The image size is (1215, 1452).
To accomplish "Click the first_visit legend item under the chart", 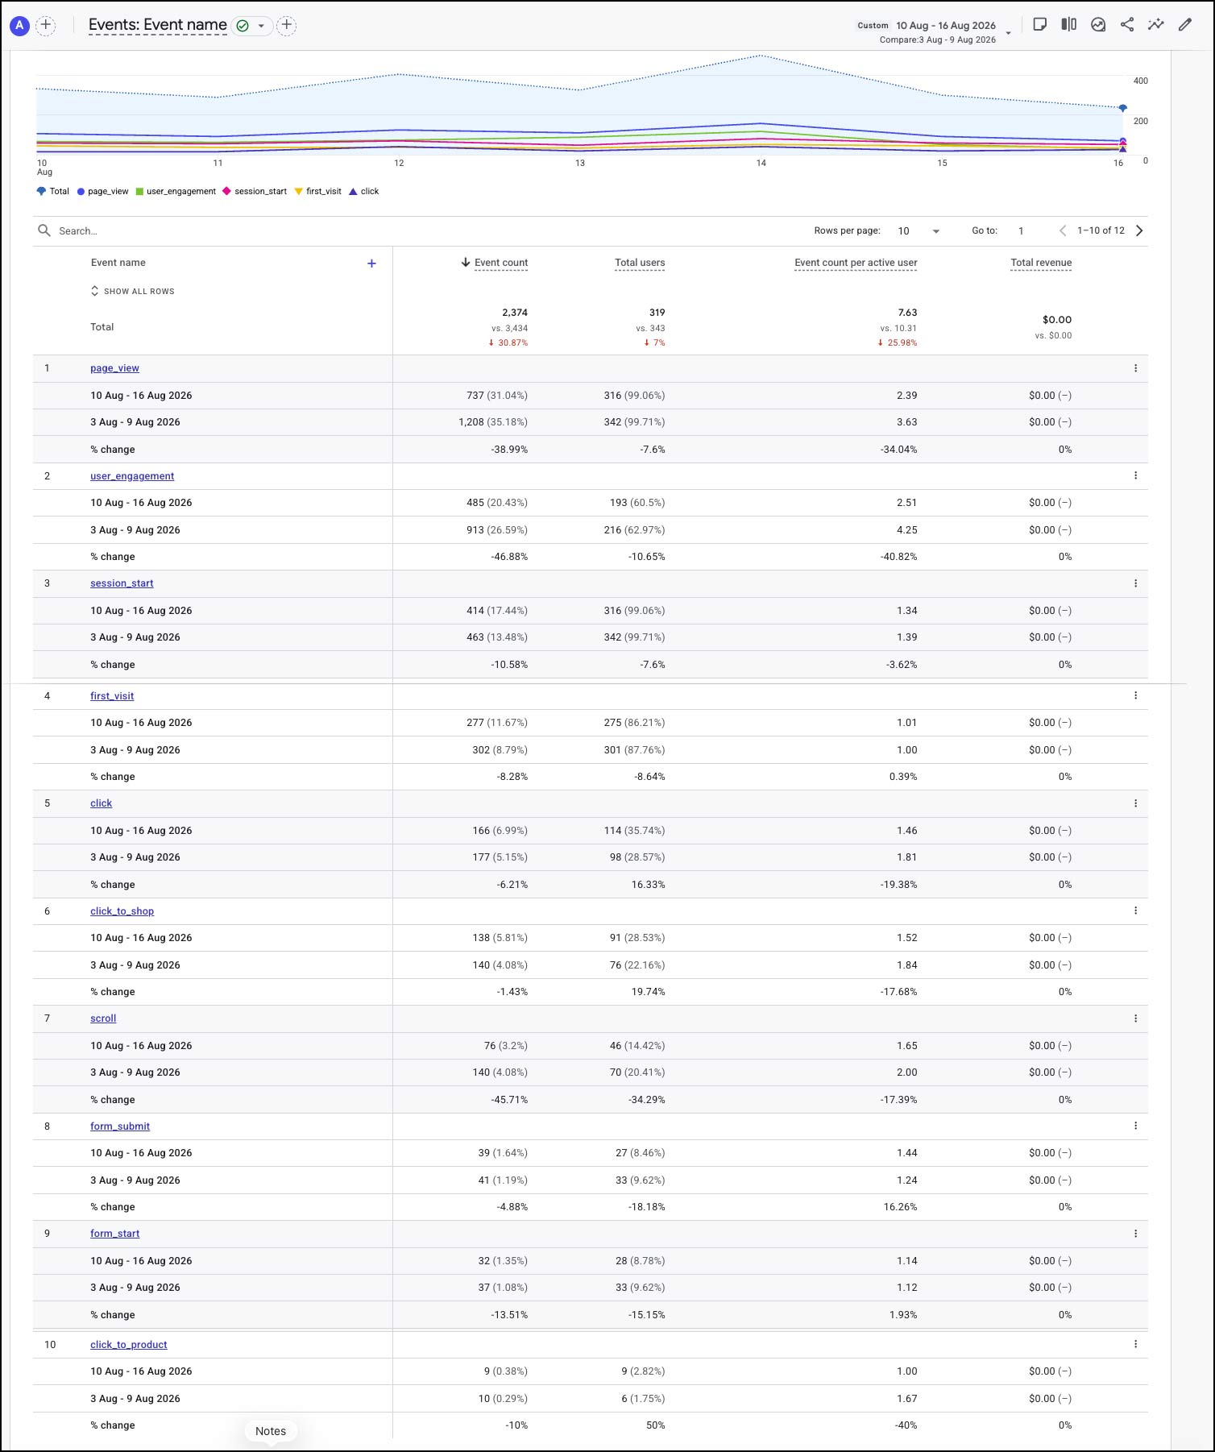I will pyautogui.click(x=318, y=192).
